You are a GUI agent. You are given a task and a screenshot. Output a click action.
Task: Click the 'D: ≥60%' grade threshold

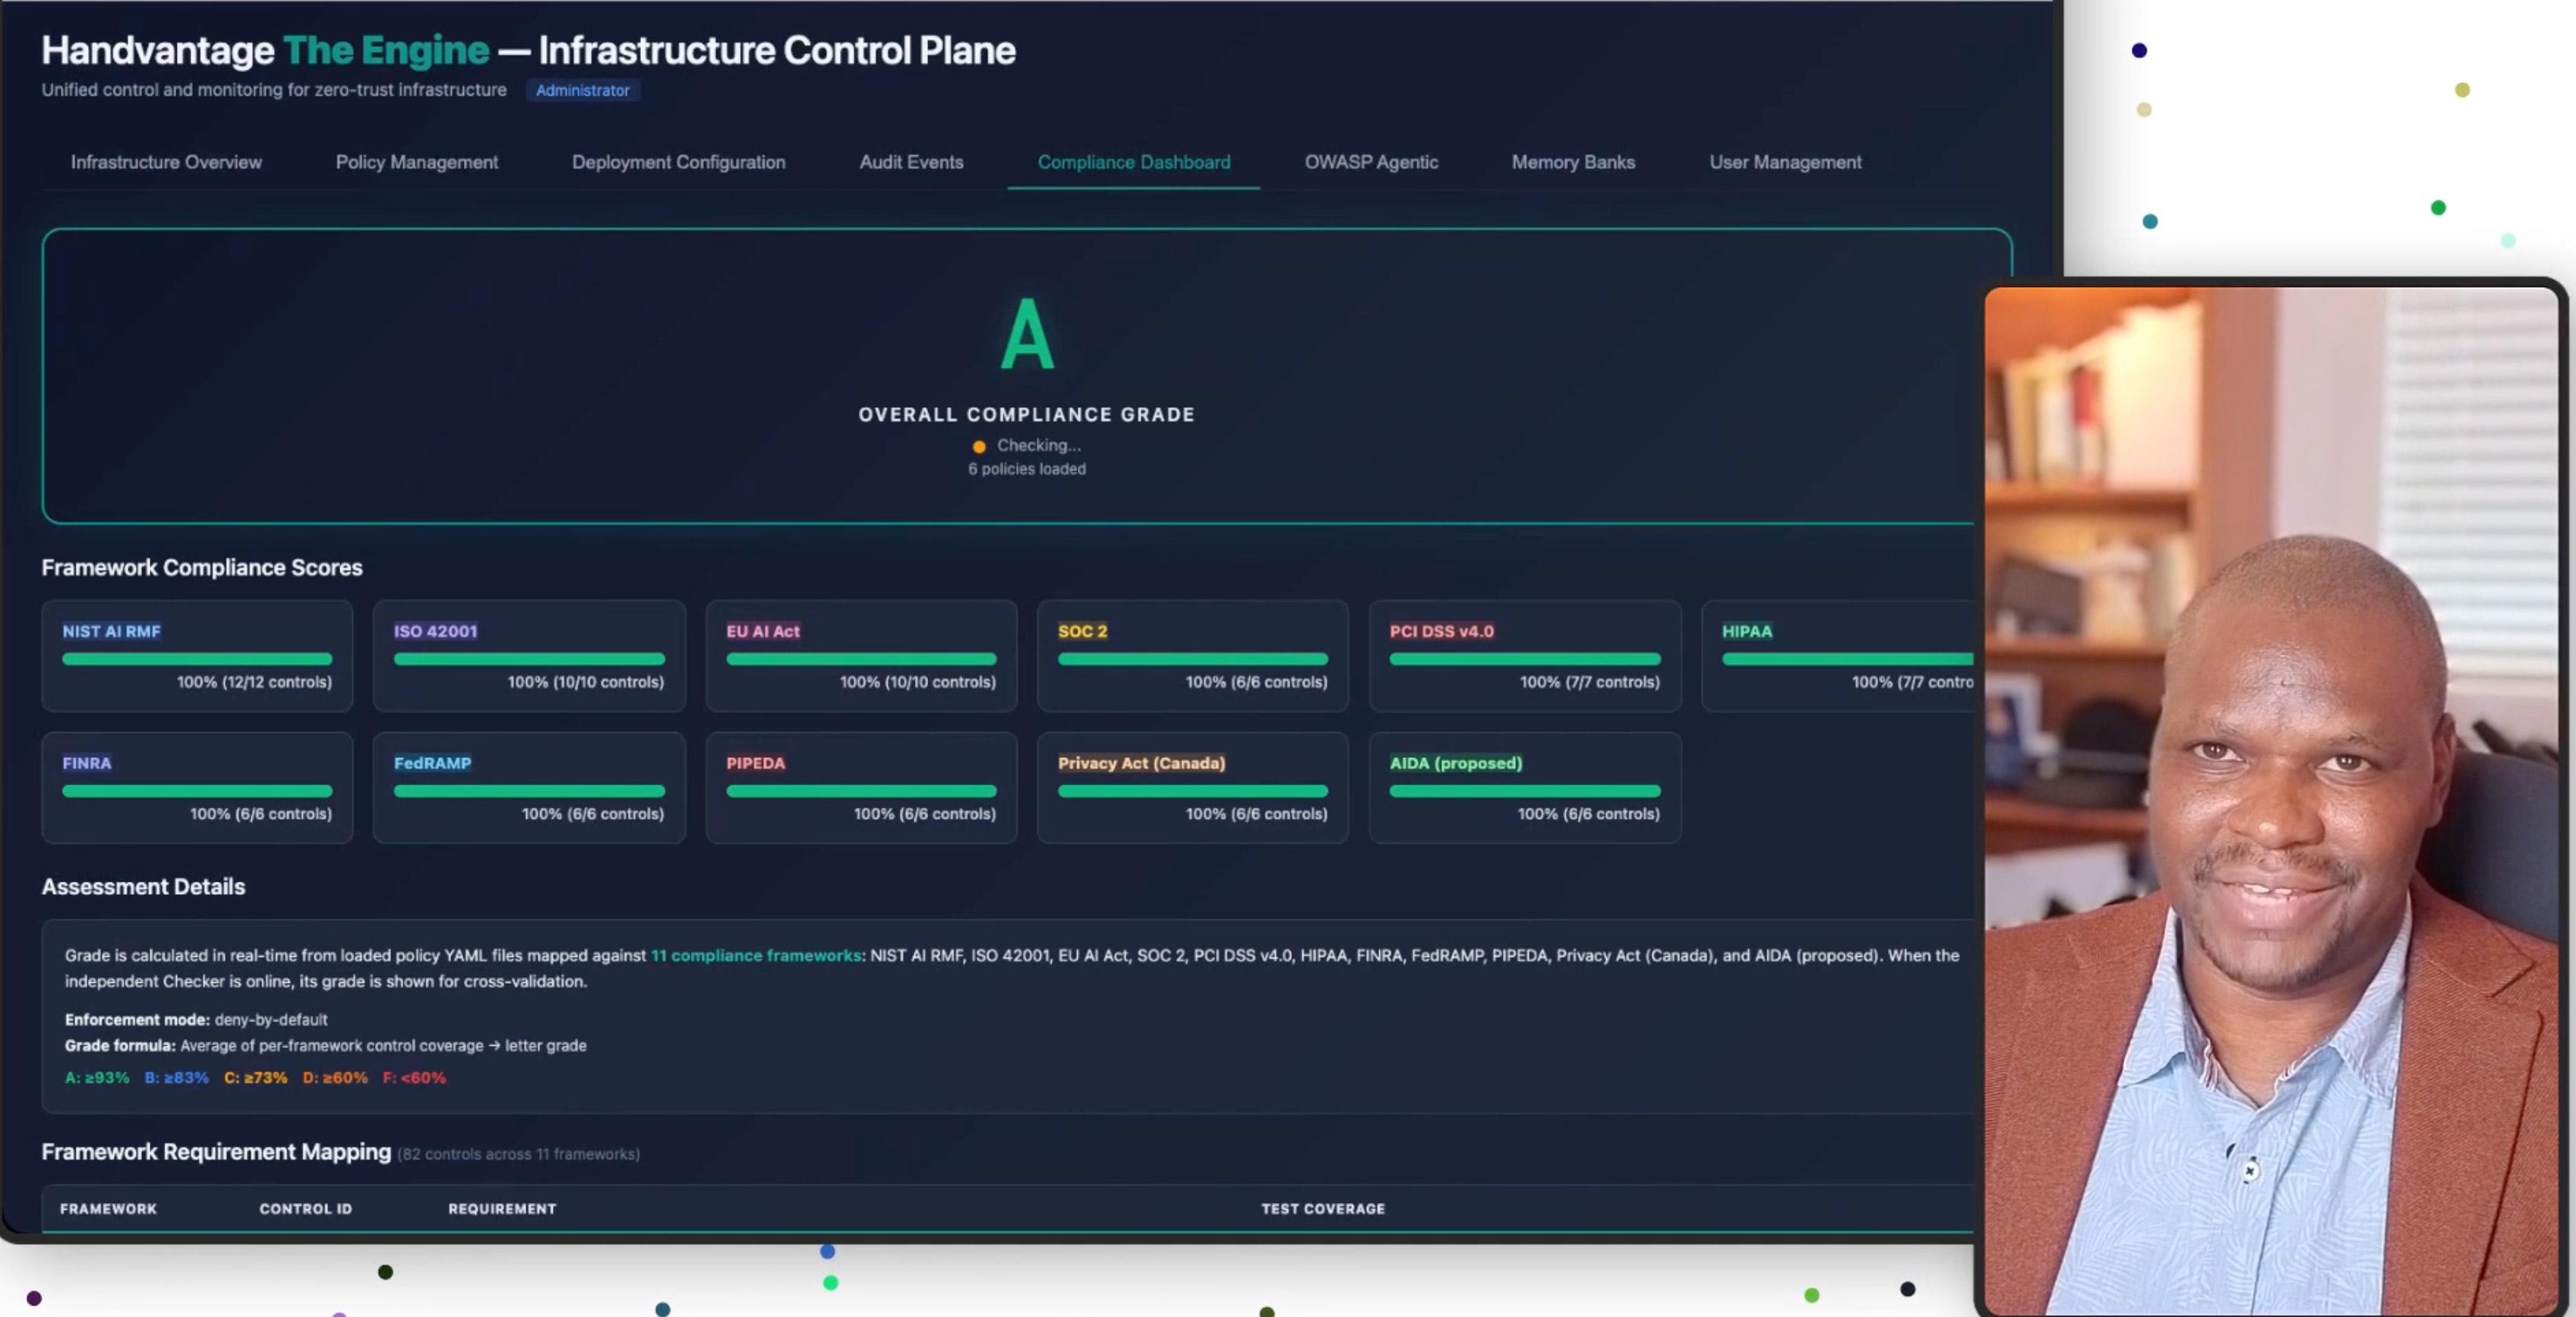(335, 1078)
